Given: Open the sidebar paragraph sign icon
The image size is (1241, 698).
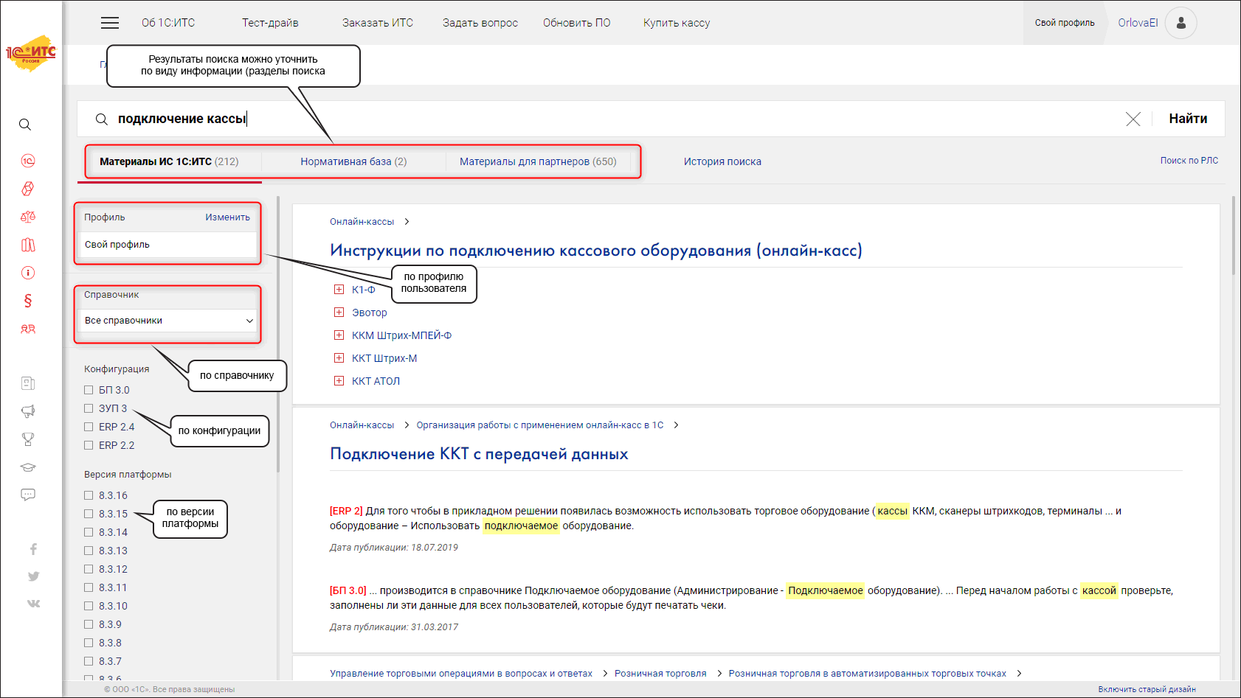Looking at the screenshot, I should (28, 301).
